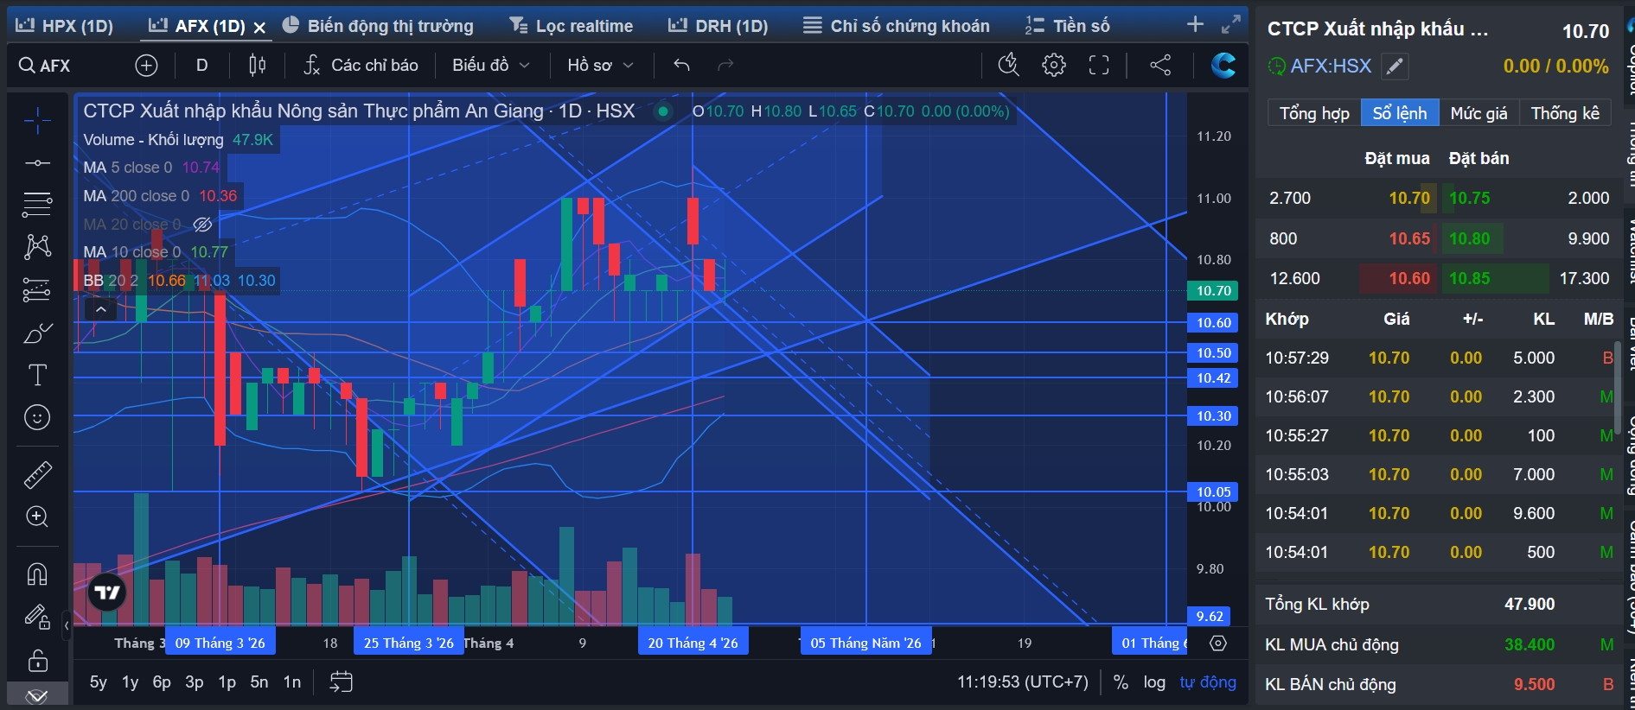
Task: Expand the workspace with diagonal arrows icon
Action: [x=1231, y=25]
